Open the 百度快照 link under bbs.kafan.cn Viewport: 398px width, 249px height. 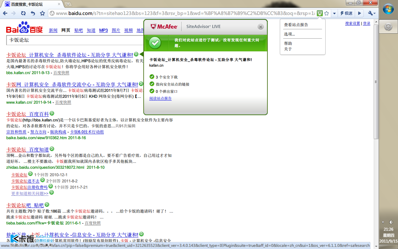(x=61, y=73)
